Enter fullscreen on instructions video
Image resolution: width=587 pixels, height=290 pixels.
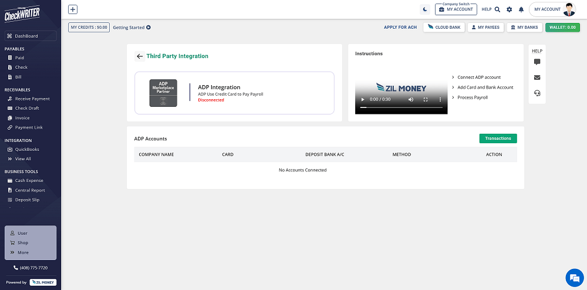point(425,100)
